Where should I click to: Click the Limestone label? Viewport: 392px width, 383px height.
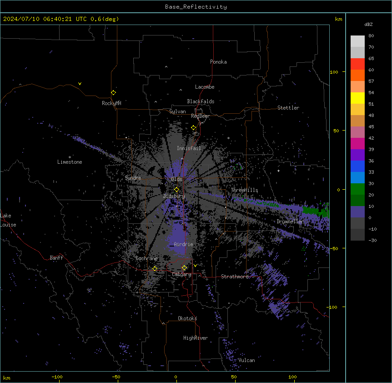pos(70,162)
